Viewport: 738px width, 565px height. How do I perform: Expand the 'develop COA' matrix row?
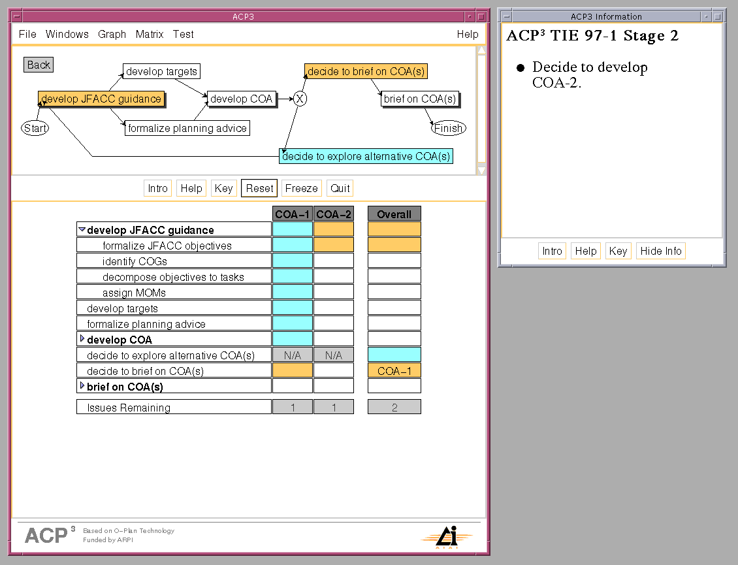(82, 339)
